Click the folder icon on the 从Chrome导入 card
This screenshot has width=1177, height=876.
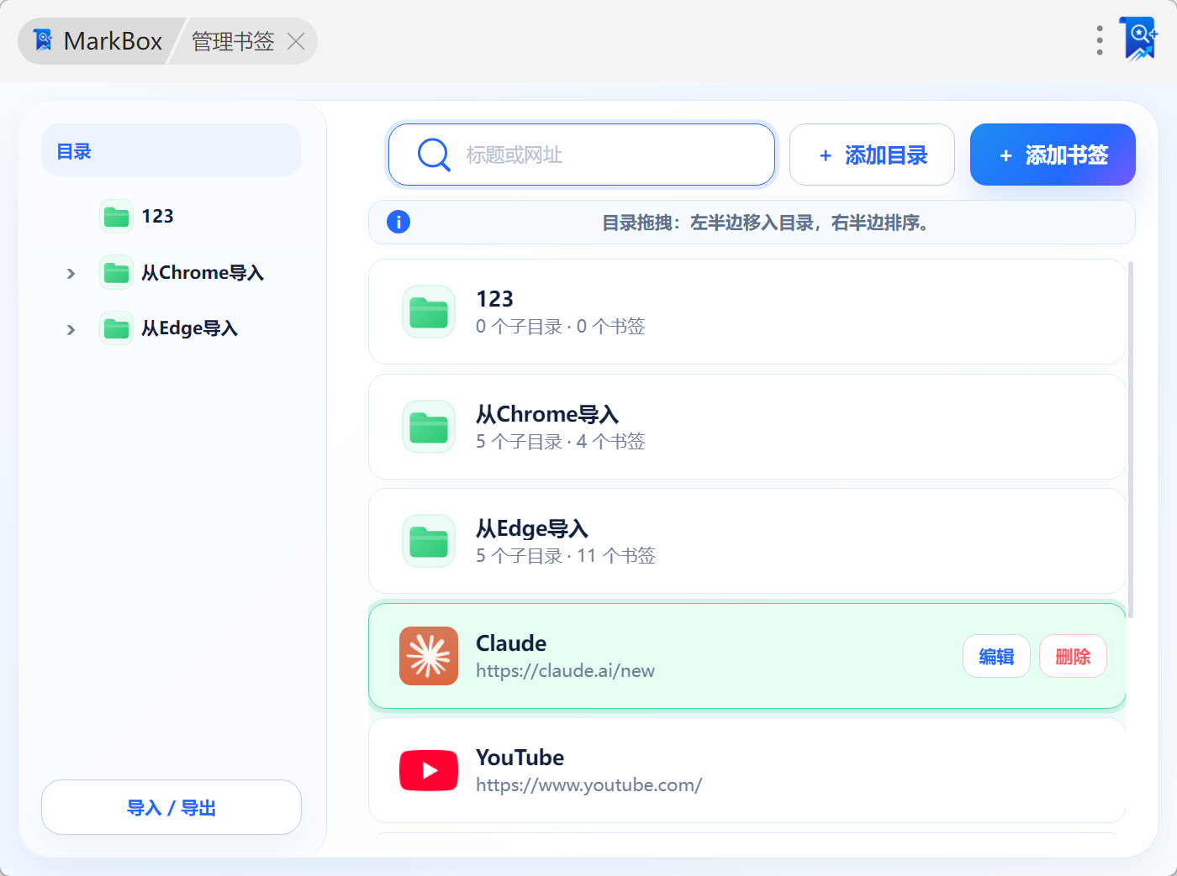[429, 427]
